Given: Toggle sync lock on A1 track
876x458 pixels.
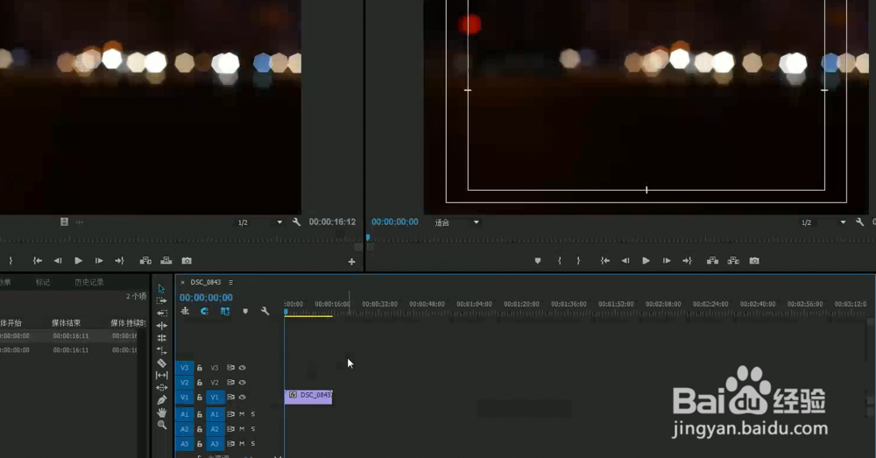Looking at the screenshot, I should [230, 414].
